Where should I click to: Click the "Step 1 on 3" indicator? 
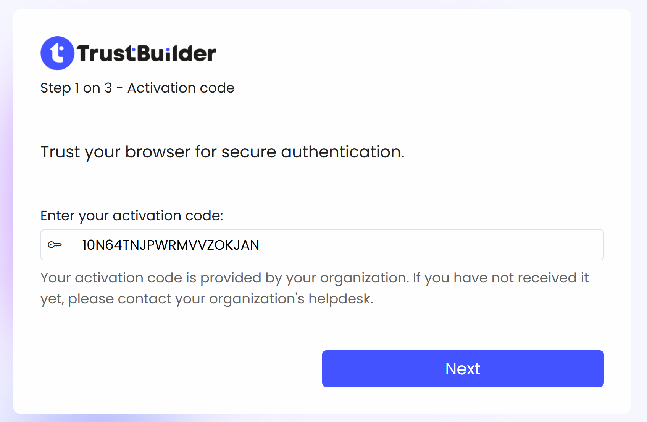click(76, 88)
